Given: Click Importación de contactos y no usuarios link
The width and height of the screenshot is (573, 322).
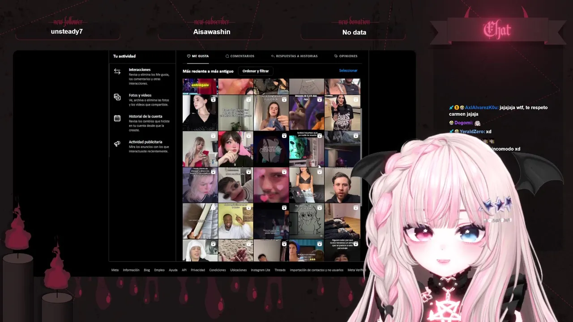Looking at the screenshot, I should pos(316,270).
